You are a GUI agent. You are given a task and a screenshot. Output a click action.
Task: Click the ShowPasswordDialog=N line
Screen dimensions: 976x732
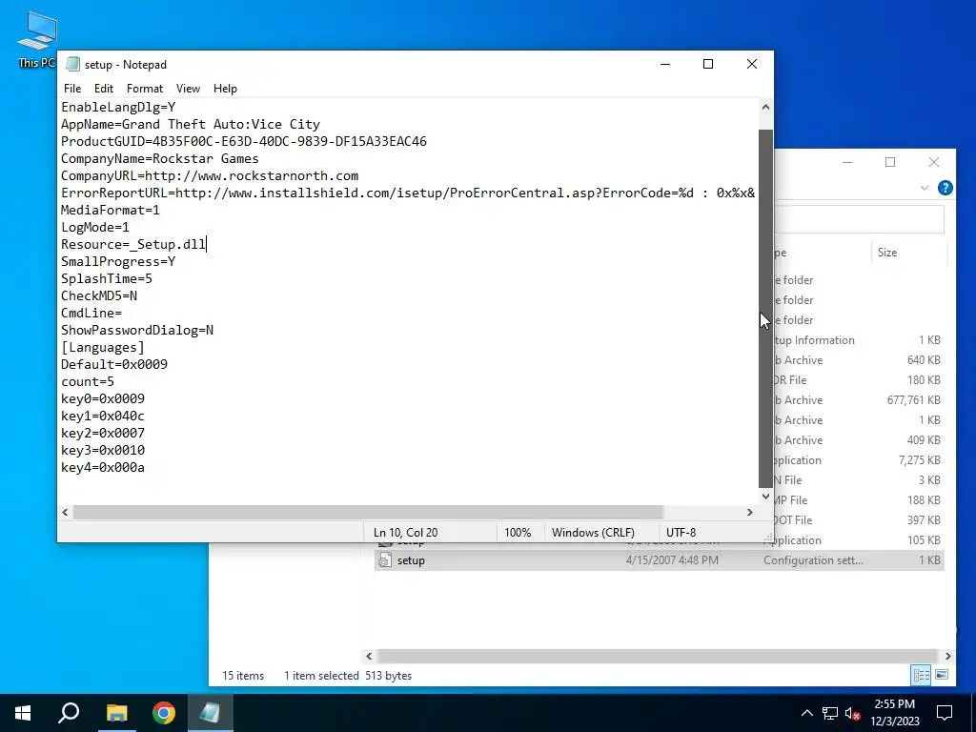(x=137, y=330)
